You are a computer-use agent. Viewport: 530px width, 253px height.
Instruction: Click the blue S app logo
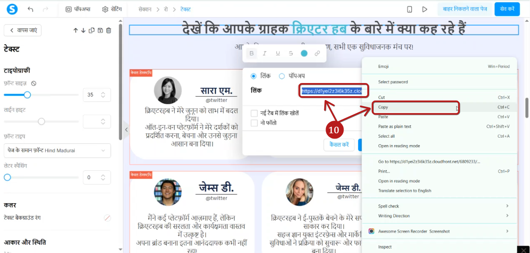[x=12, y=9]
